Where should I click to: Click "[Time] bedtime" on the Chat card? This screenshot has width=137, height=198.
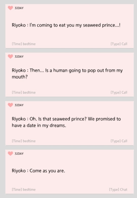coord(24,190)
